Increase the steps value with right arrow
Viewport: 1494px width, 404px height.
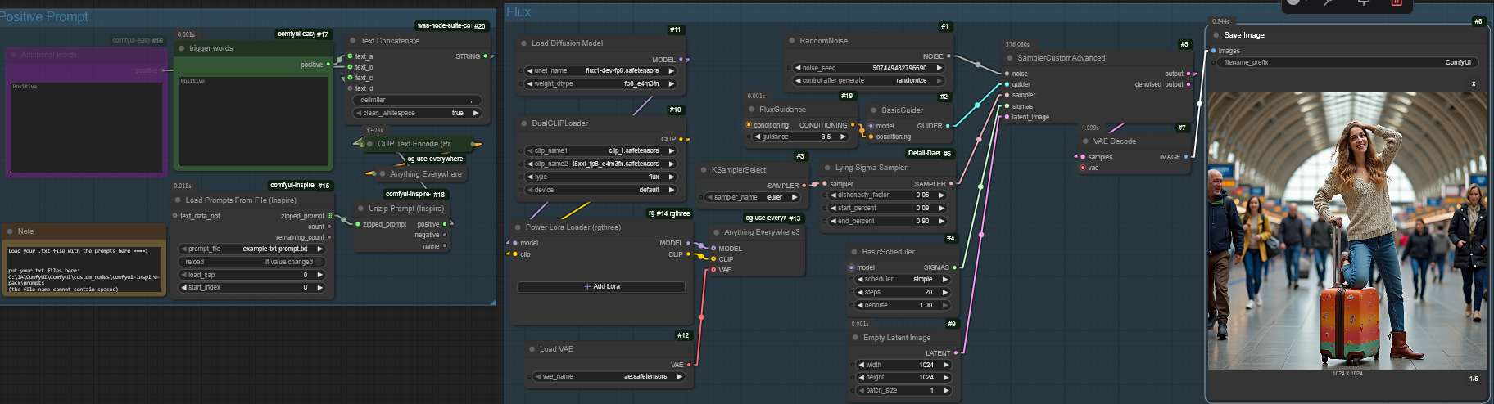pyautogui.click(x=945, y=292)
